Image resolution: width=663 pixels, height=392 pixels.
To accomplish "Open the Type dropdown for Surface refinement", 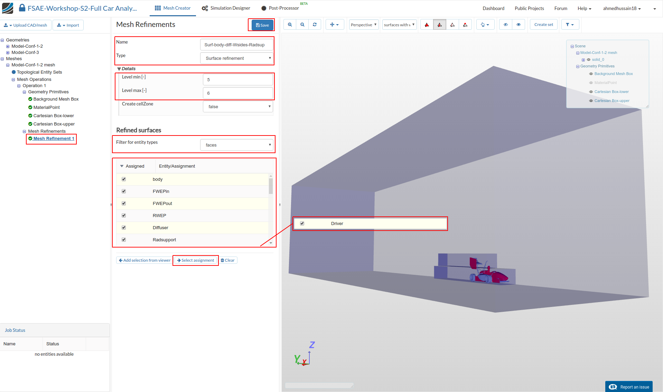I will point(237,58).
